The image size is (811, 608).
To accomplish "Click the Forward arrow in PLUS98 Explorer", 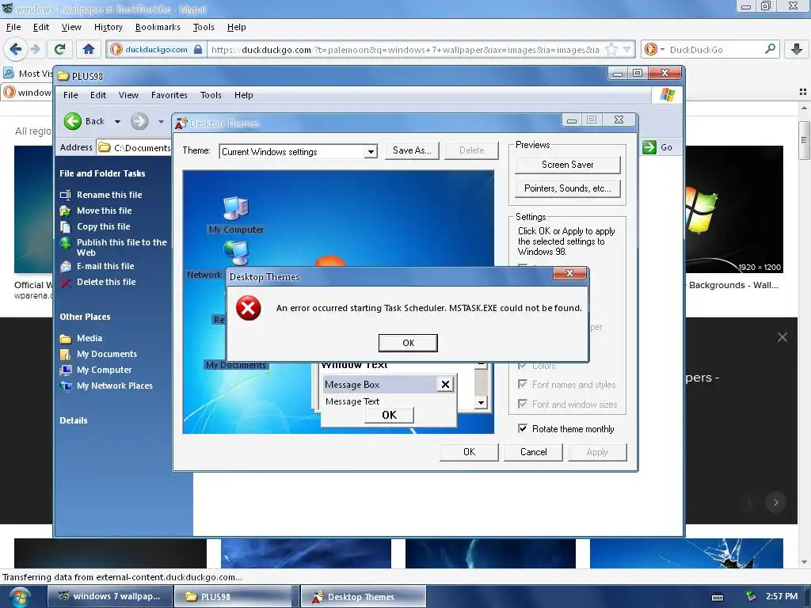I will pyautogui.click(x=139, y=121).
